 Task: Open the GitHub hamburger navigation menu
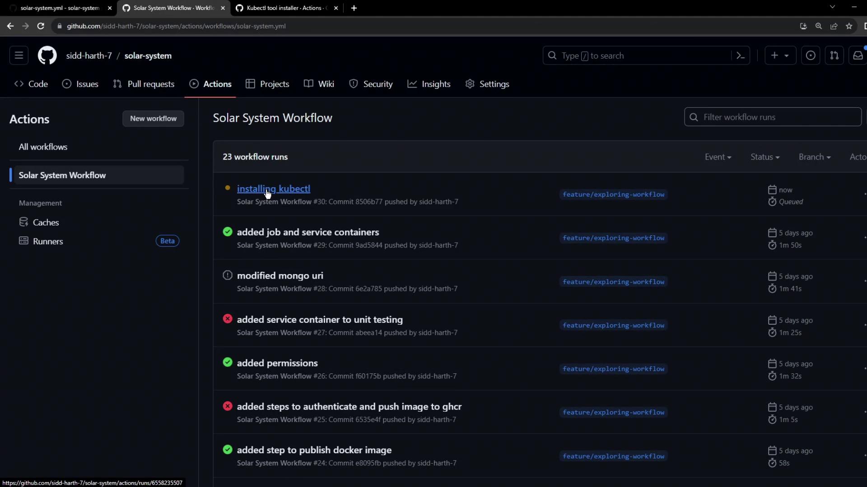click(x=19, y=55)
